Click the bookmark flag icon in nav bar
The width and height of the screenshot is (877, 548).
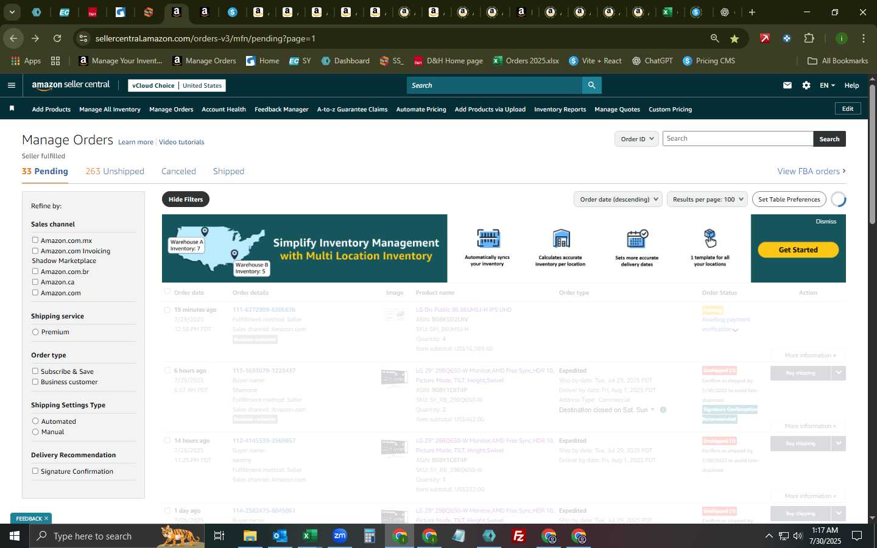(x=12, y=108)
